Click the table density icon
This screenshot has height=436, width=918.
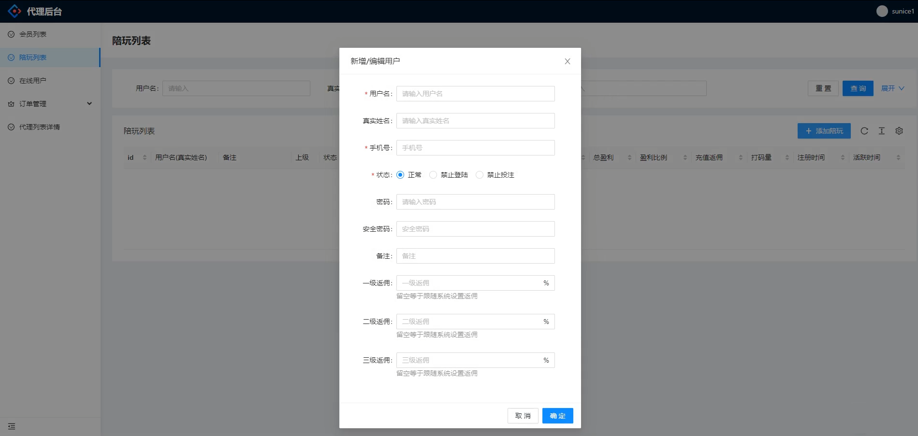pos(882,131)
